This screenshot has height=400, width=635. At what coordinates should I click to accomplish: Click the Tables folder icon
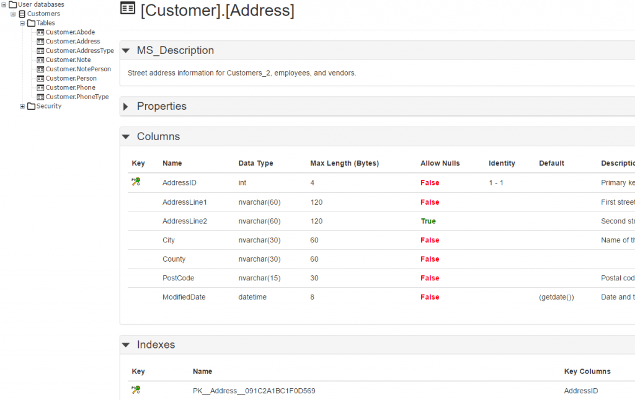32,22
